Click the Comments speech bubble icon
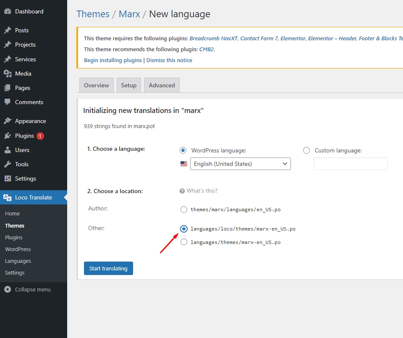This screenshot has height=338, width=403. (8, 102)
